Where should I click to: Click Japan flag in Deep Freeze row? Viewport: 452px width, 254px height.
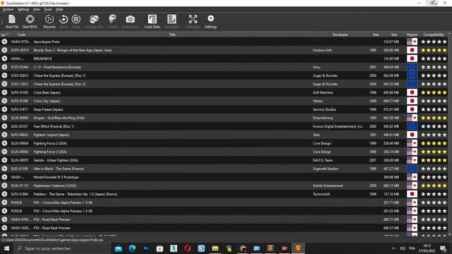[412, 109]
